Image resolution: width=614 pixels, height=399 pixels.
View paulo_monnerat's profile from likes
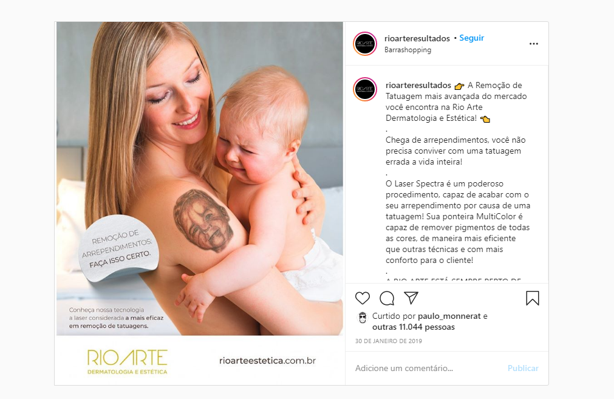tap(449, 316)
